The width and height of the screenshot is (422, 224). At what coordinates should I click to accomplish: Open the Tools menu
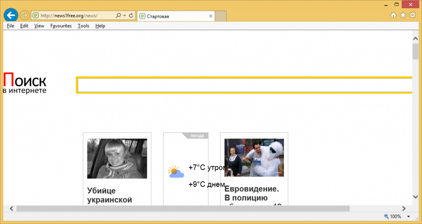[83, 26]
